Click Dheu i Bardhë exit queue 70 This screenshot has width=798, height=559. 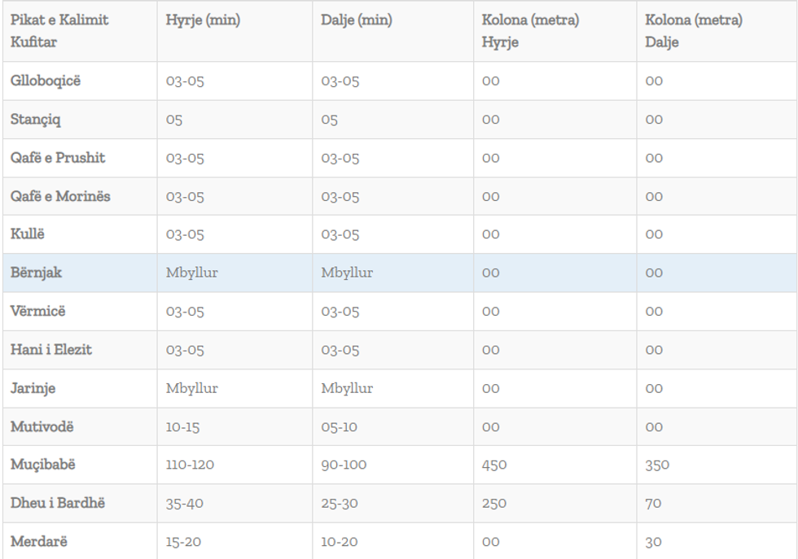coord(653,504)
